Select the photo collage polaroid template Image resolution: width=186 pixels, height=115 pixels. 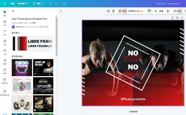[22, 104]
